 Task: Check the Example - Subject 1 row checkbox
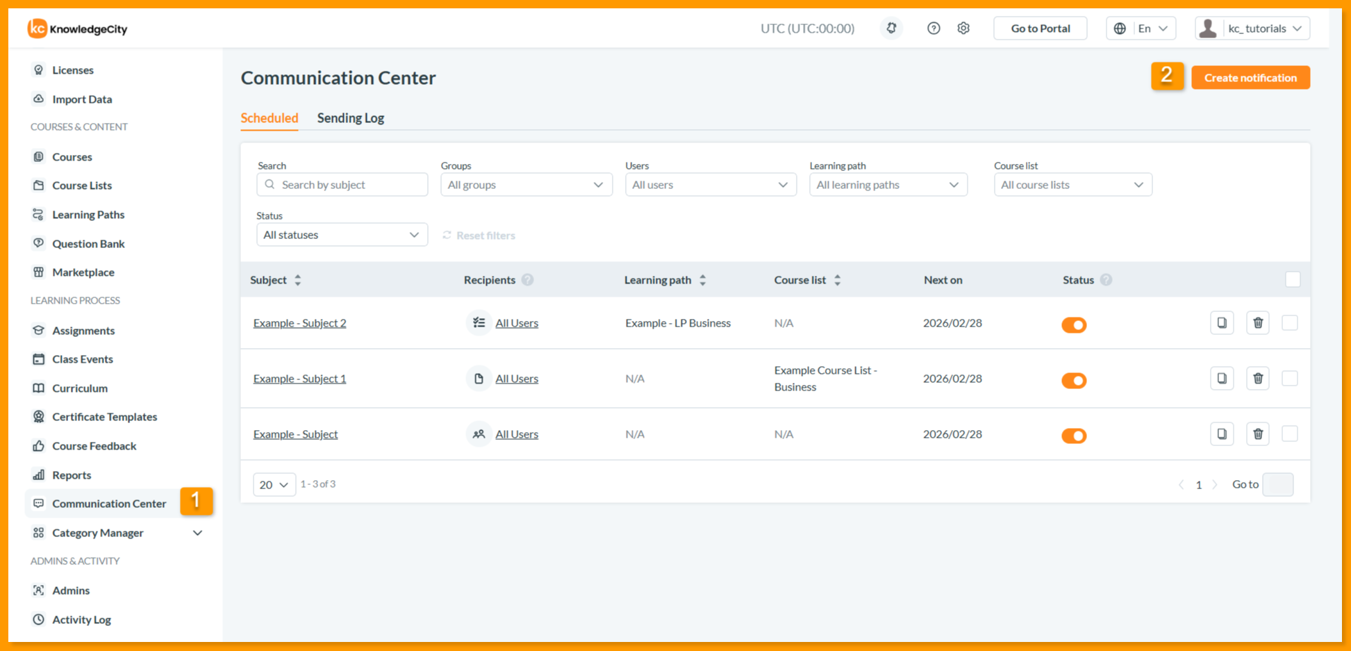[1290, 379]
